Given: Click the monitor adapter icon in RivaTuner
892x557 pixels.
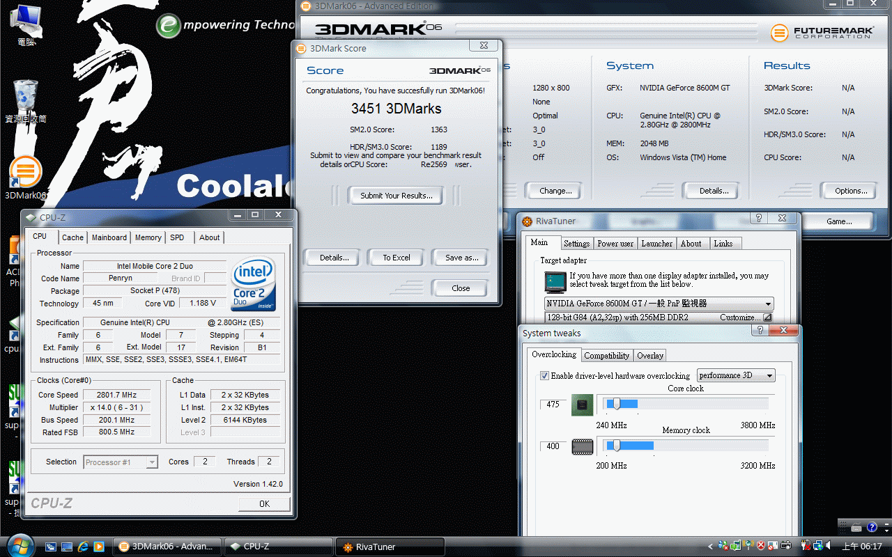Looking at the screenshot, I should click(x=555, y=281).
